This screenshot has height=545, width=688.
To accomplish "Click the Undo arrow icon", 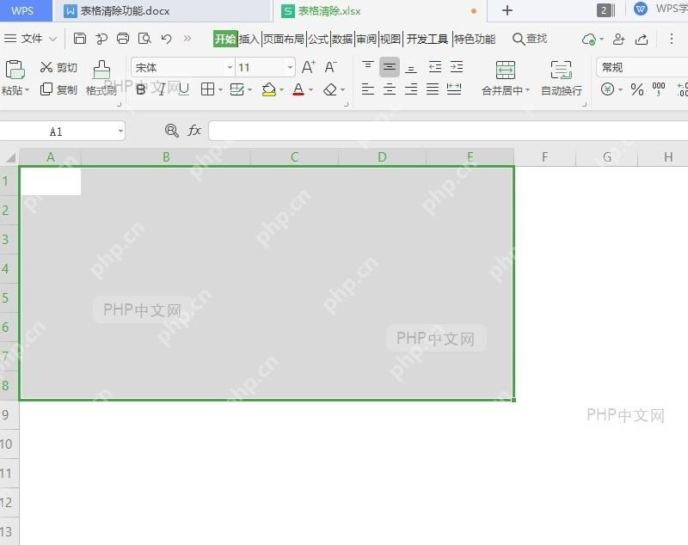I will click(166, 39).
